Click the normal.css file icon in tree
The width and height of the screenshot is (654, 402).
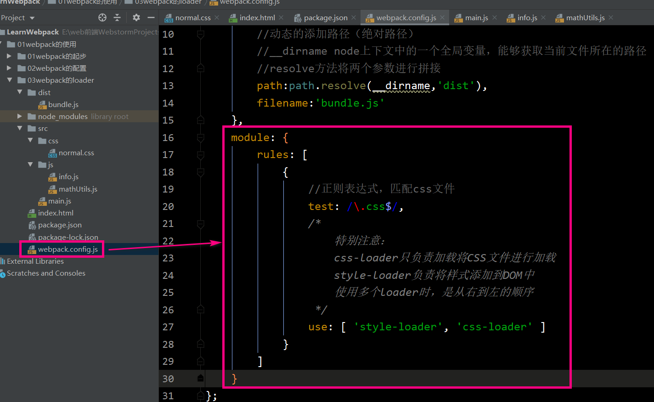(x=52, y=153)
